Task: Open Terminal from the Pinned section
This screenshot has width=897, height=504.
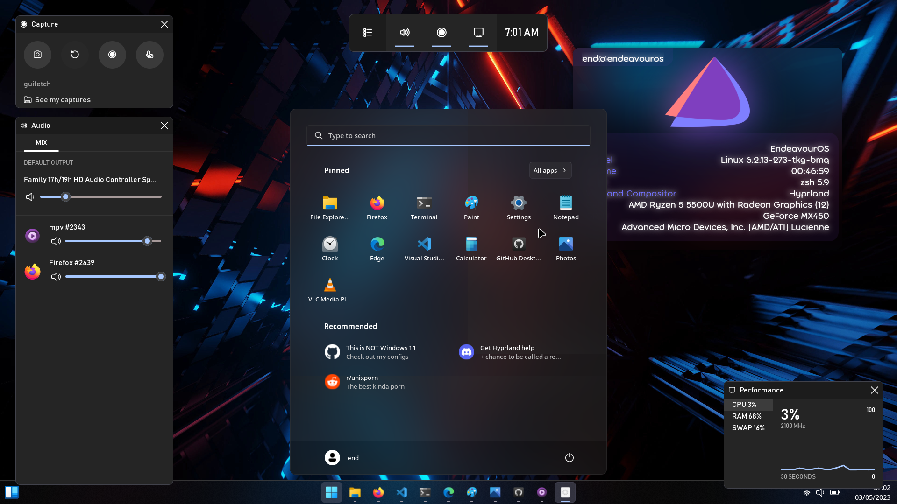Action: (x=424, y=207)
